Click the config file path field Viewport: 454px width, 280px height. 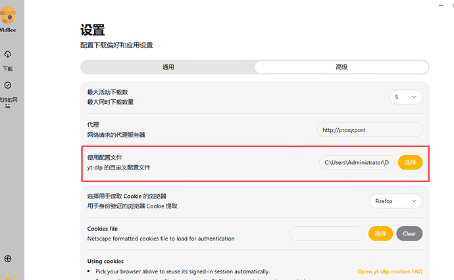357,162
